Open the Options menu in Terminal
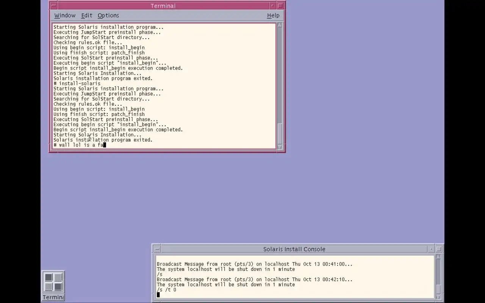This screenshot has width=485, height=303. coord(108,16)
